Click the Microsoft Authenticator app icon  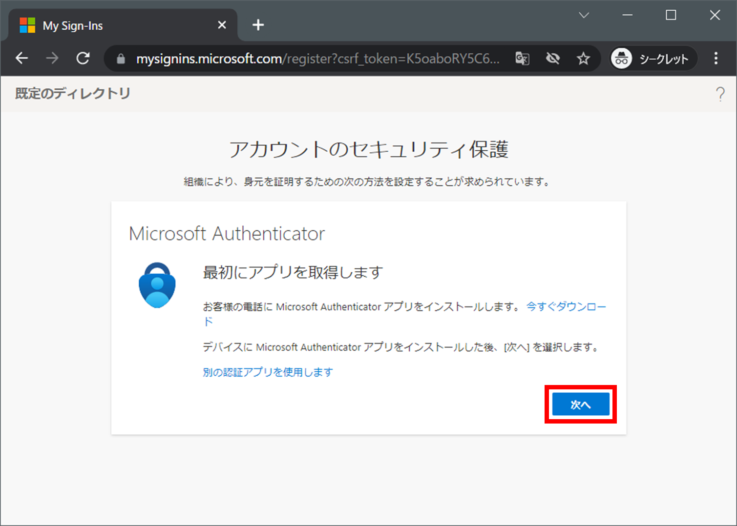point(157,285)
